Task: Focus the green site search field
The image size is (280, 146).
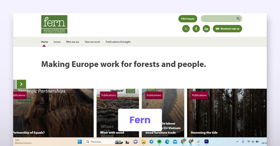Action: [221, 19]
